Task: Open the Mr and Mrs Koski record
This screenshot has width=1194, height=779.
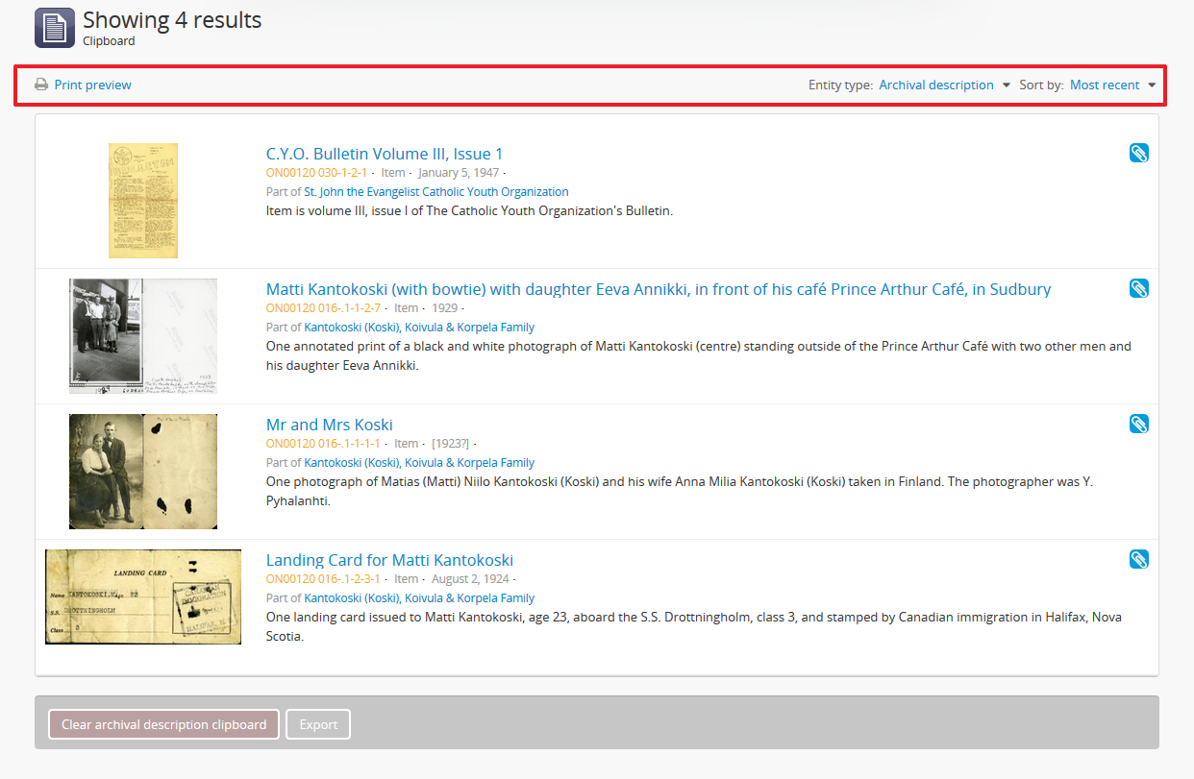Action: tap(329, 425)
